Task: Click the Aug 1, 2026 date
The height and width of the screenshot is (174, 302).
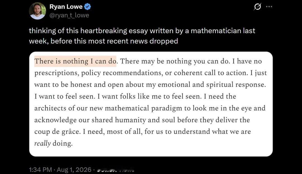Action: point(74,170)
